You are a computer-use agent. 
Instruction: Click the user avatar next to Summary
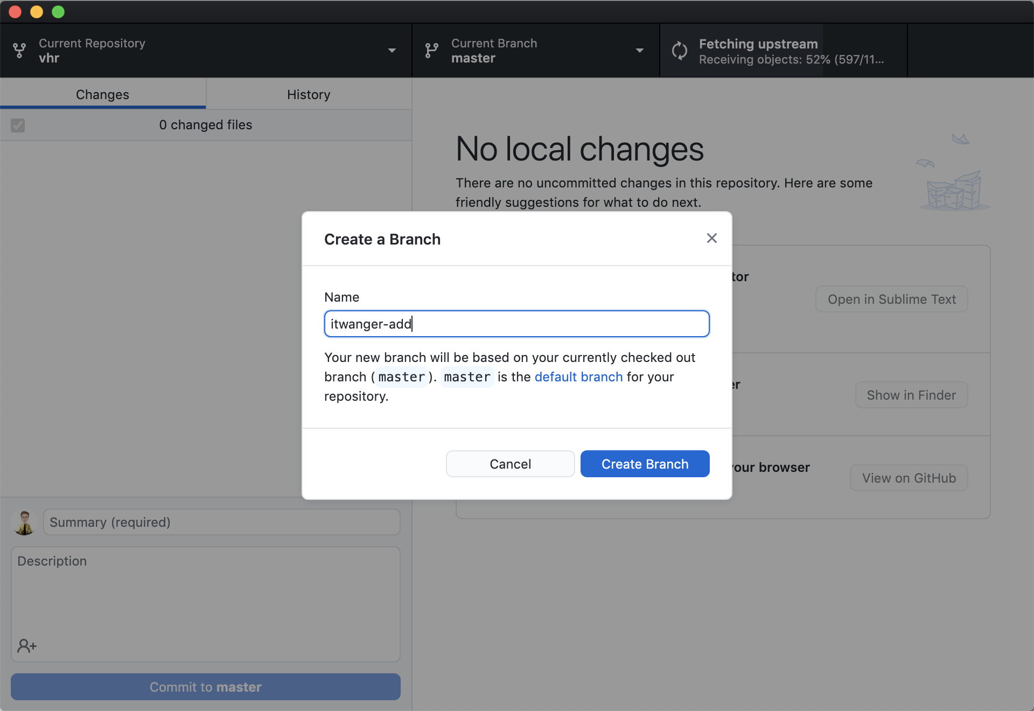[x=24, y=522]
